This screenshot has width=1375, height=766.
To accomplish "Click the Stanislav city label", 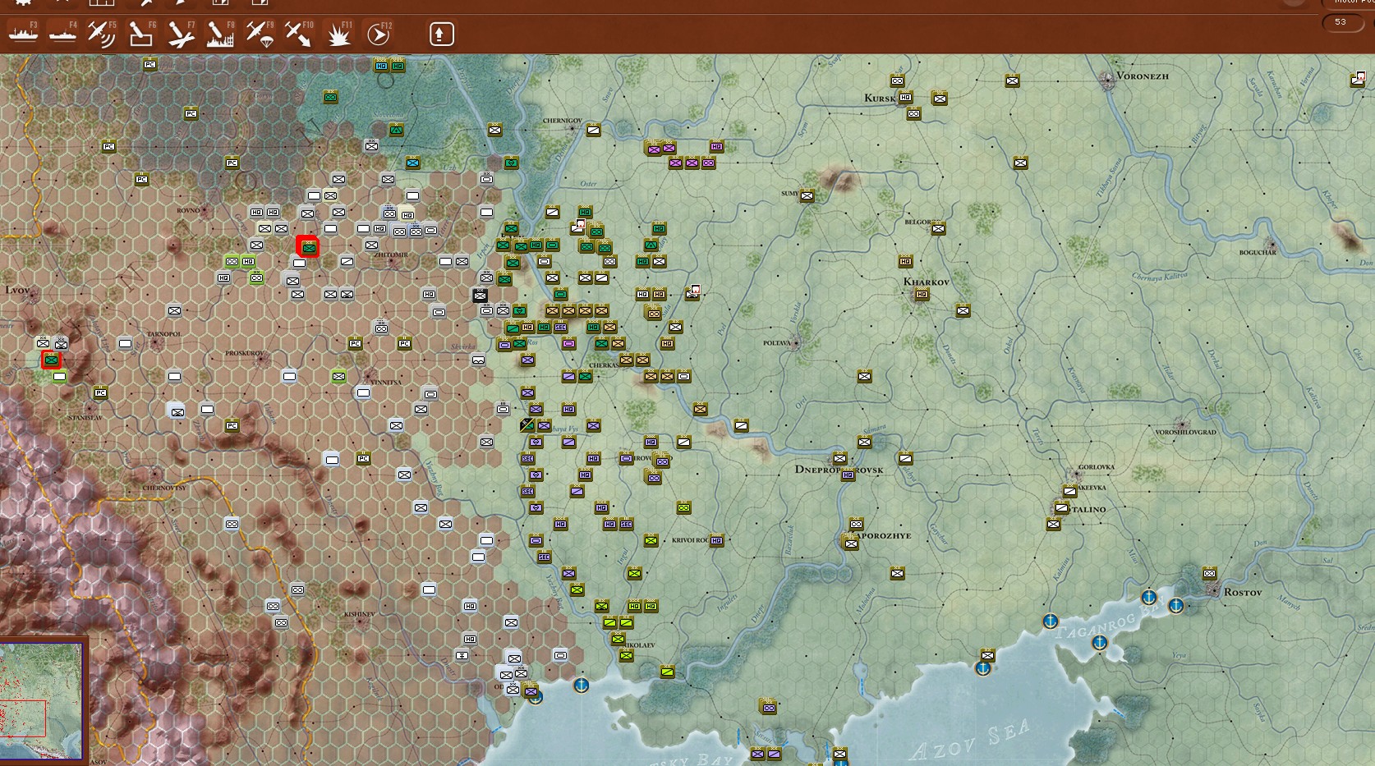I will tap(85, 418).
